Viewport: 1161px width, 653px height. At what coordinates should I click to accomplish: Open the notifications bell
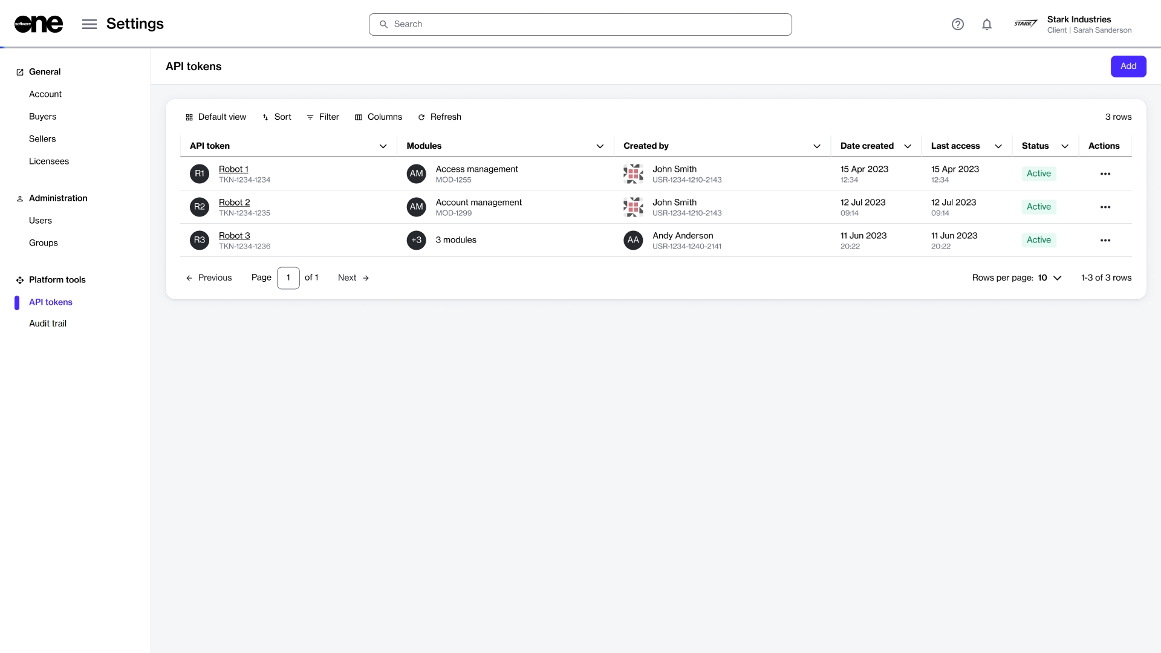987,24
